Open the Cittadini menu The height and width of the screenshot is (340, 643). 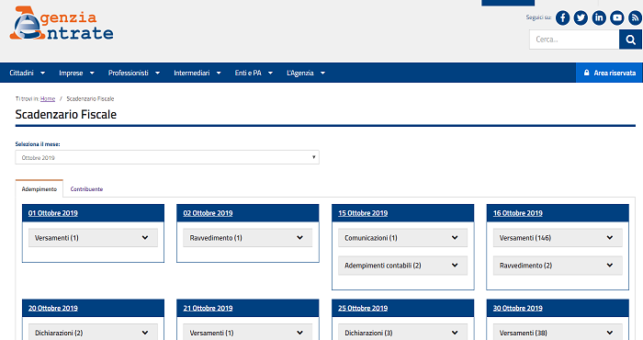coord(27,73)
